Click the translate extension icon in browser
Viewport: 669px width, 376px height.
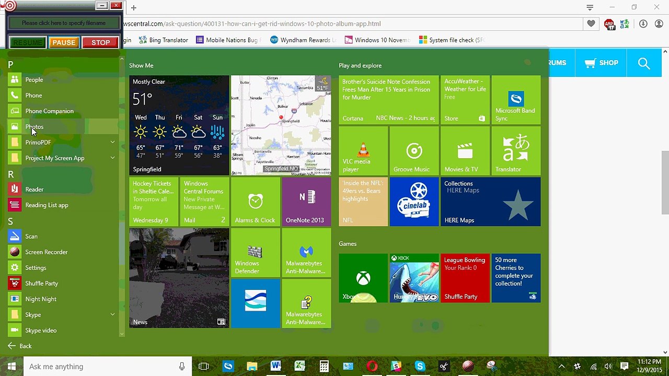tap(625, 24)
